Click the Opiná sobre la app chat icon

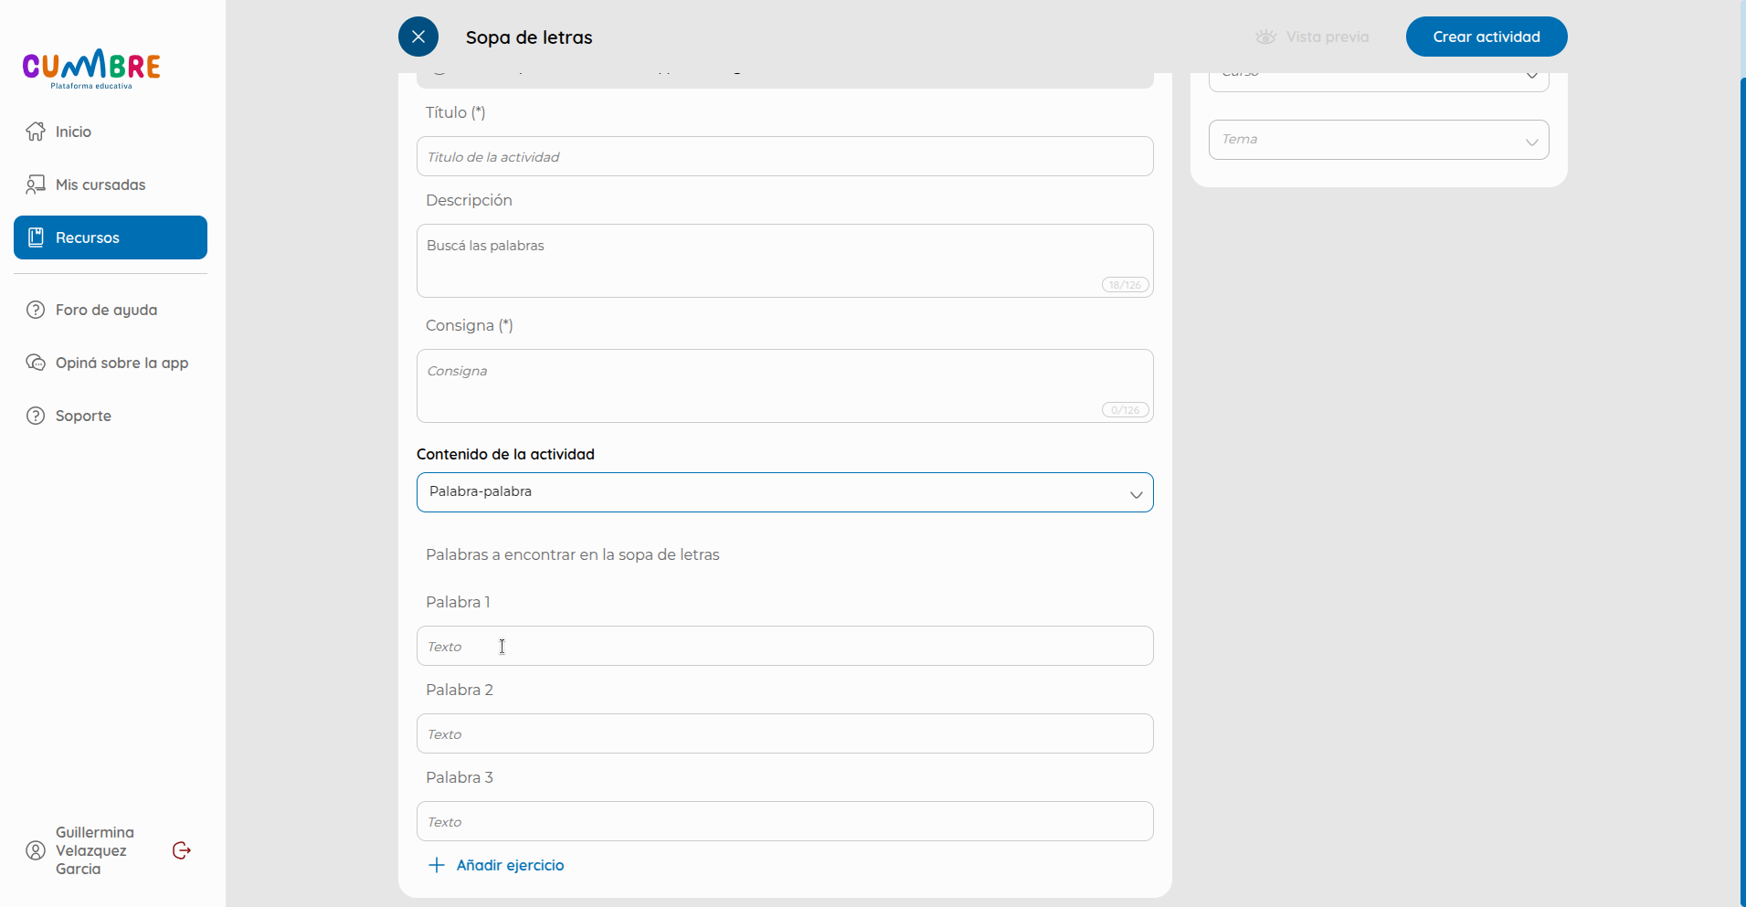(x=36, y=363)
